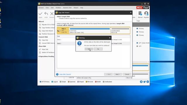Click the Unallocated legend entry

click(107, 82)
